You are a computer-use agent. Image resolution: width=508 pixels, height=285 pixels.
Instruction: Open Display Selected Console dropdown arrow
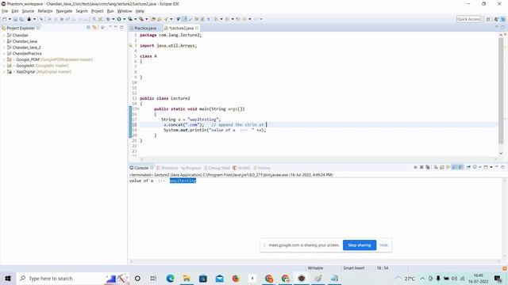coord(479,167)
